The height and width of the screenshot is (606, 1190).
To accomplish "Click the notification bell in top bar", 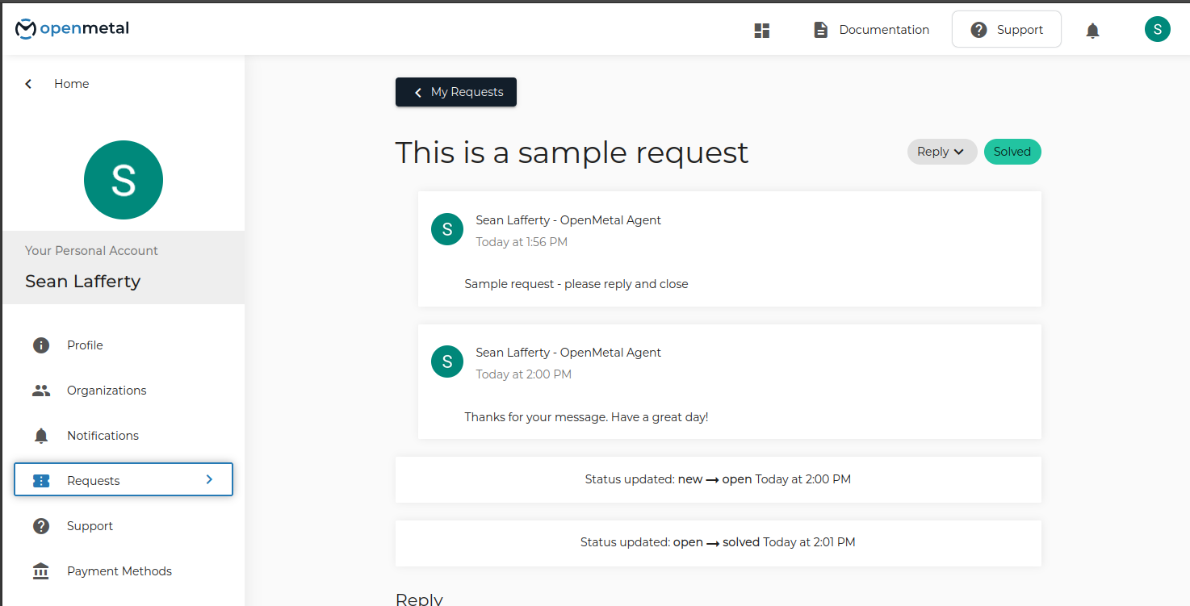I will point(1092,31).
